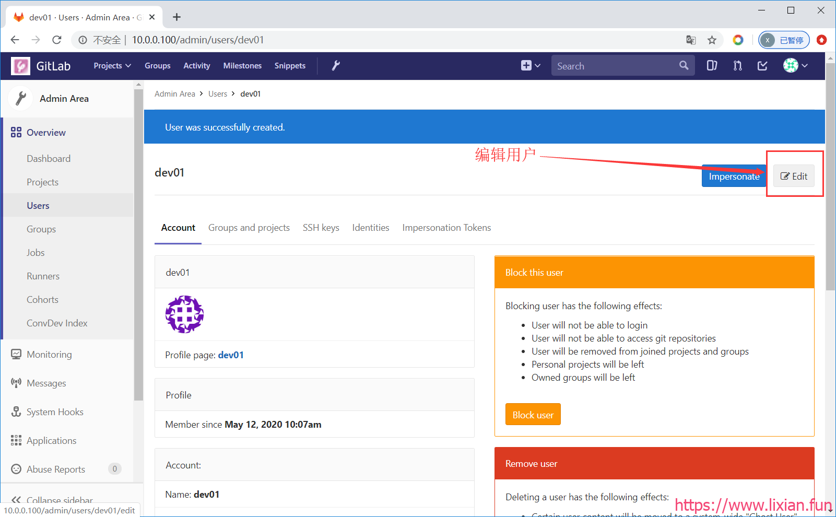Open Milestones in top navbar

242,66
